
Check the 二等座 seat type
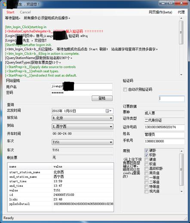coord(146,182)
